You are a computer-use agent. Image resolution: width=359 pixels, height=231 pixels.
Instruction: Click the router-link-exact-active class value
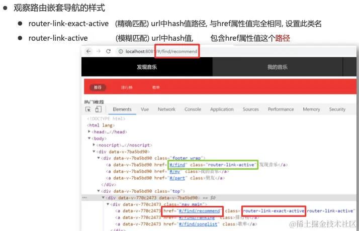click(x=274, y=211)
